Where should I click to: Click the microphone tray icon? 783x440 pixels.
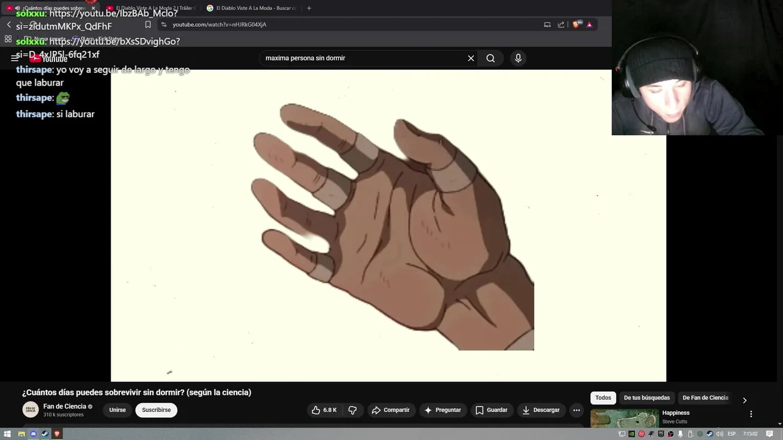pyautogui.click(x=681, y=434)
